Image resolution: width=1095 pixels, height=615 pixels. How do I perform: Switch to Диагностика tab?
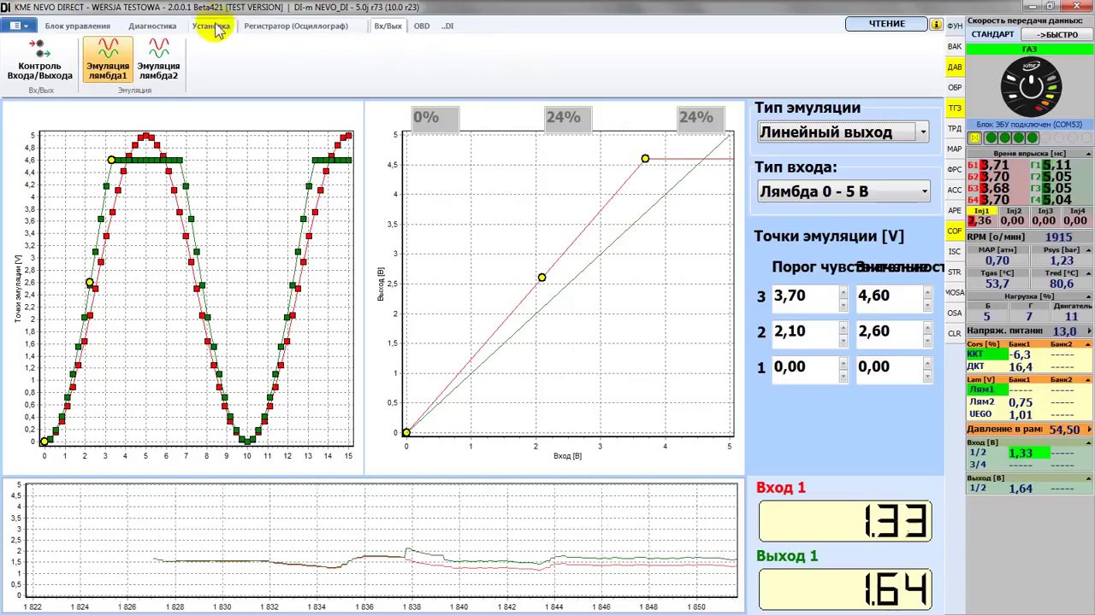pos(152,26)
